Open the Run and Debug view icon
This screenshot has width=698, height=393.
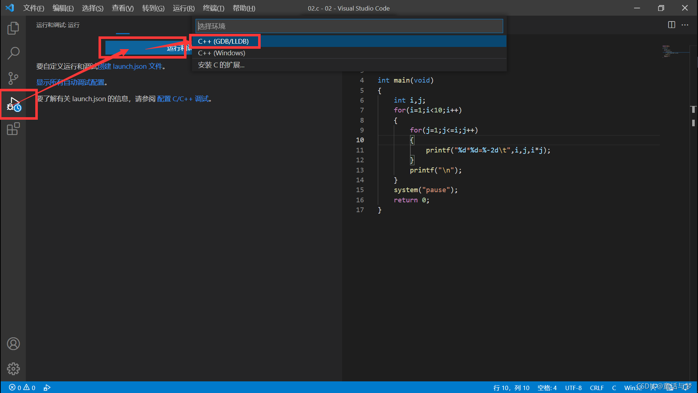[x=14, y=104]
